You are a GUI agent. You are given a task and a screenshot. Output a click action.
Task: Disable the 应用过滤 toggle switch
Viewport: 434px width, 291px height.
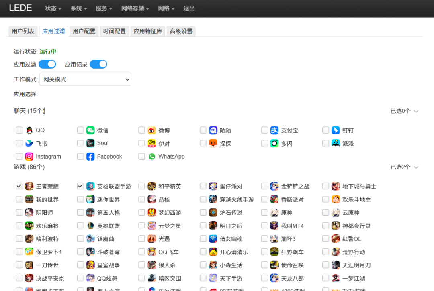47,64
